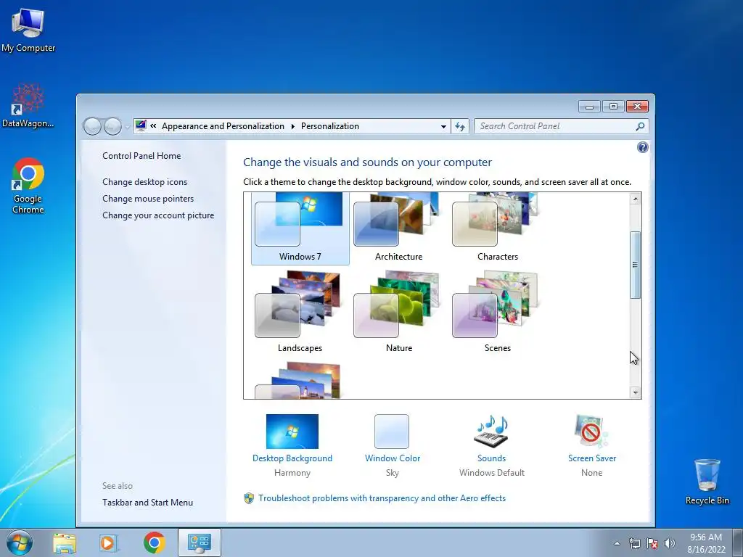This screenshot has height=557, width=743.
Task: Click the Back navigation arrow
Action: tap(92, 126)
